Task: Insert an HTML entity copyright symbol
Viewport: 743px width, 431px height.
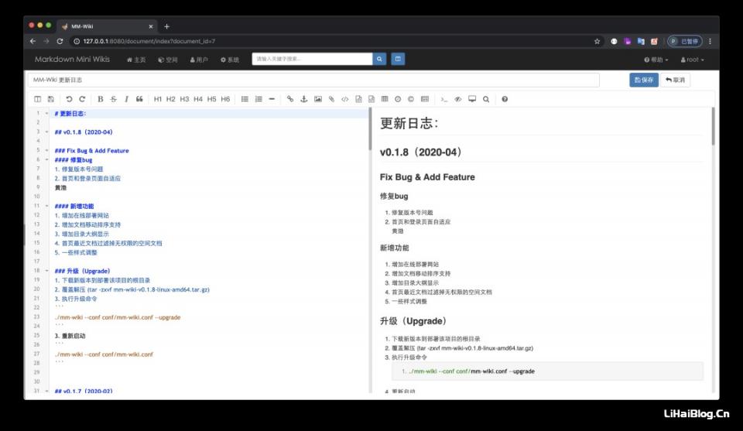Action: pyautogui.click(x=411, y=99)
